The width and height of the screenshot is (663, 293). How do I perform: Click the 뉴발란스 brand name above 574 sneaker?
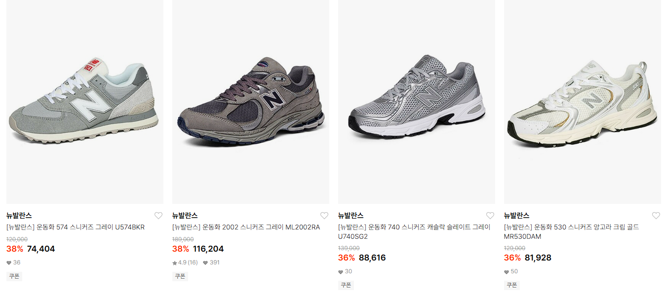click(19, 216)
